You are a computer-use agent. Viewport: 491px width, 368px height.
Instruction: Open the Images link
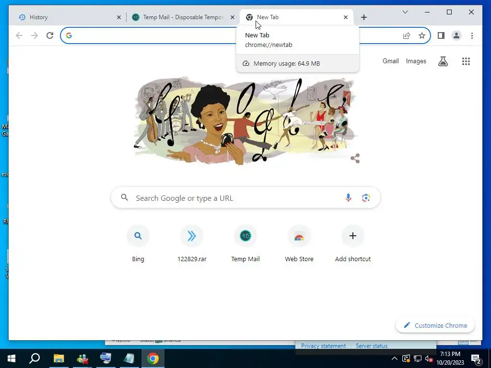pyautogui.click(x=416, y=61)
